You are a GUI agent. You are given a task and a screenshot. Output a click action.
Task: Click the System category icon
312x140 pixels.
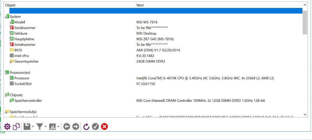tap(7, 16)
